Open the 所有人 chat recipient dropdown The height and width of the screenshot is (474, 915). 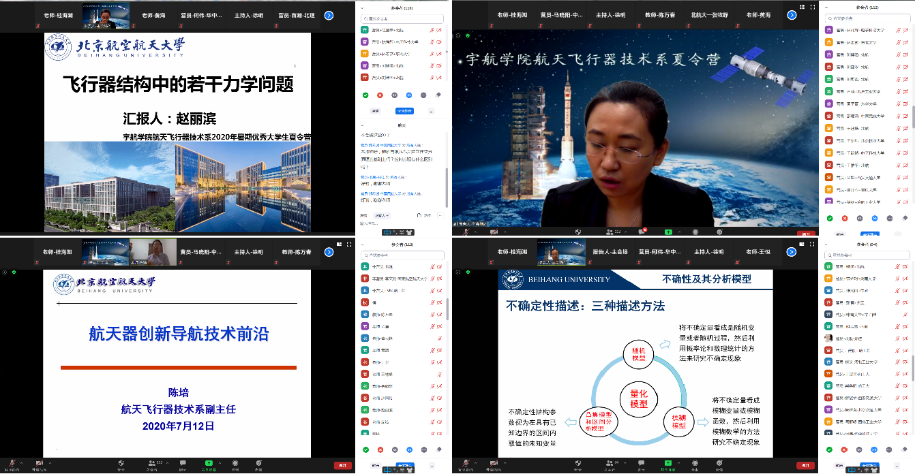pyautogui.click(x=383, y=215)
